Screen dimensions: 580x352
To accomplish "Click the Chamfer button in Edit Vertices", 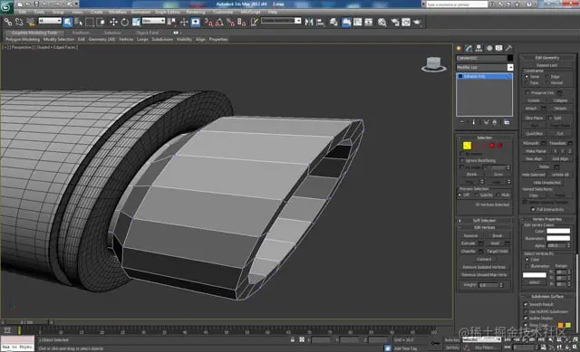I will point(469,252).
